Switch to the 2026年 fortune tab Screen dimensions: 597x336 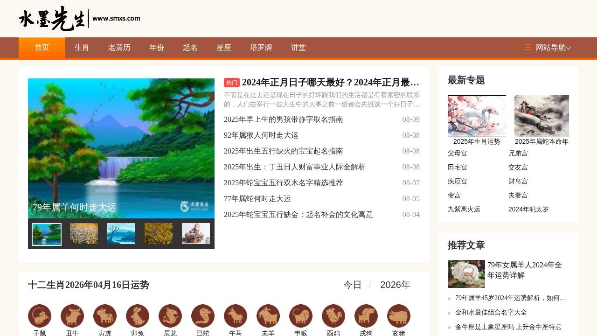[395, 285]
